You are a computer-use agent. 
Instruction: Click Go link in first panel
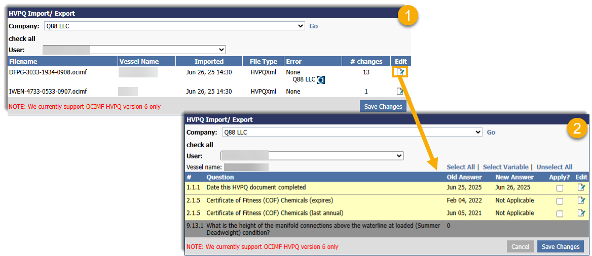pyautogui.click(x=314, y=26)
